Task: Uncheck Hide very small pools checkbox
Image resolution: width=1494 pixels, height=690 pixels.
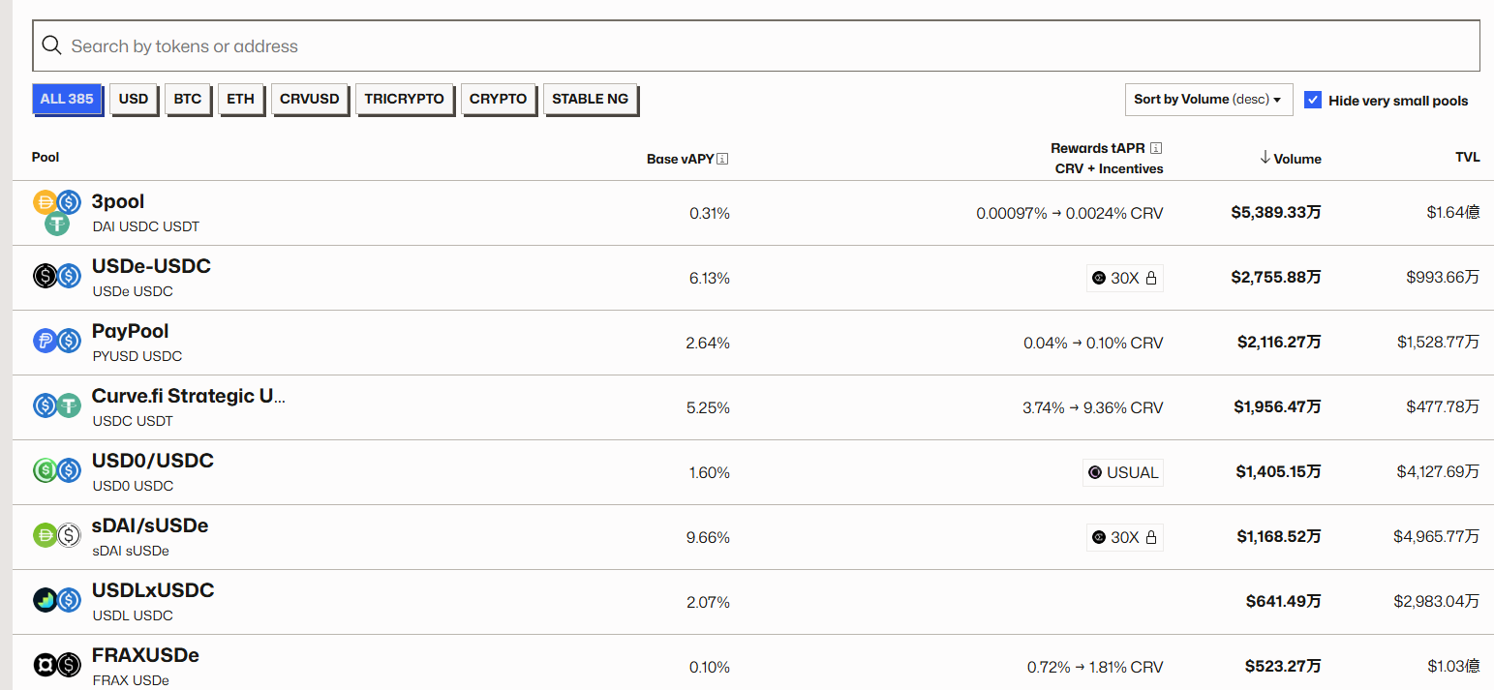Action: [1313, 100]
